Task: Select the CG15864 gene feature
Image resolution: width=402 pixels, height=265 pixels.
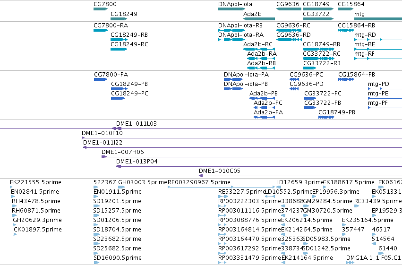Action: coord(346,9)
